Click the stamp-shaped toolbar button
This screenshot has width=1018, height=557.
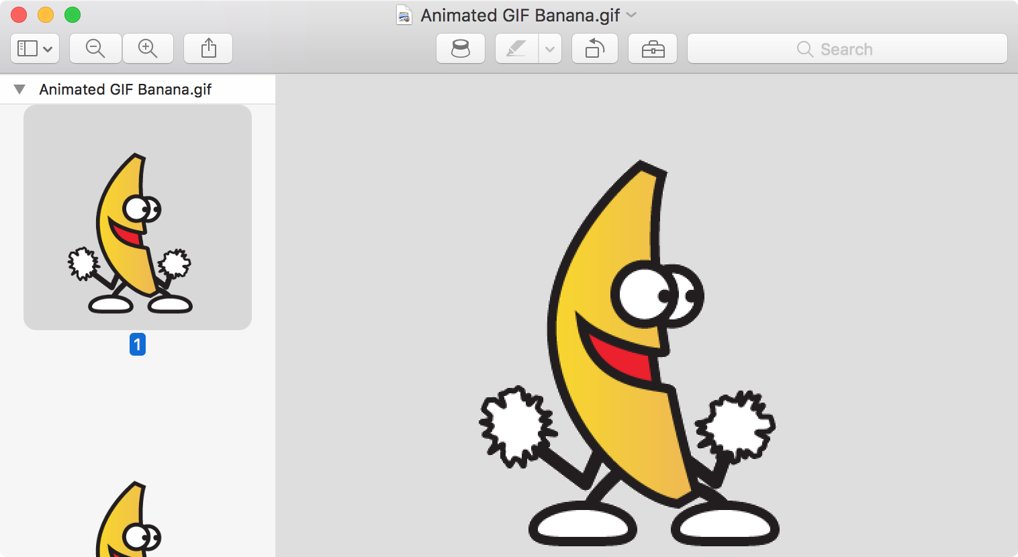click(x=461, y=48)
